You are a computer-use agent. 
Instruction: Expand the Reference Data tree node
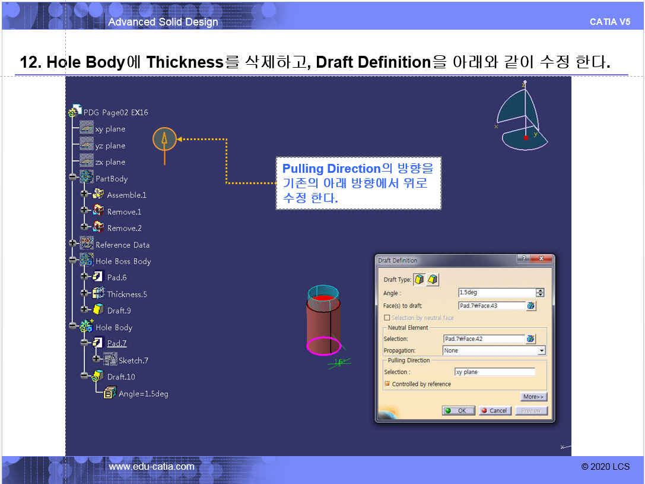click(x=73, y=244)
